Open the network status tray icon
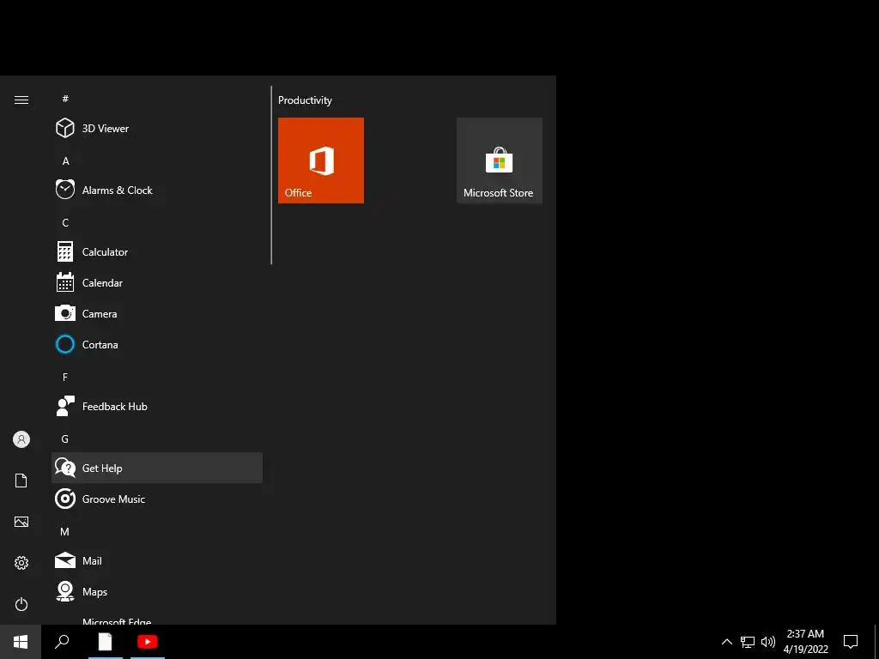The width and height of the screenshot is (879, 659). (x=748, y=642)
